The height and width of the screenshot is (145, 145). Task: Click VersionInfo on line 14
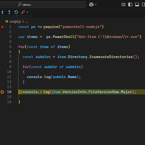(x=74, y=92)
